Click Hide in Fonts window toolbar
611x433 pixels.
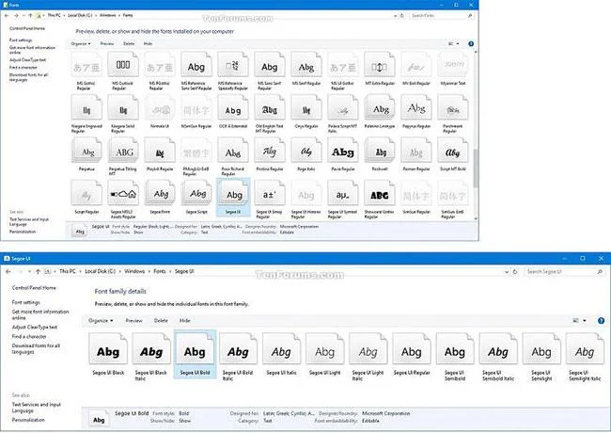click(148, 43)
